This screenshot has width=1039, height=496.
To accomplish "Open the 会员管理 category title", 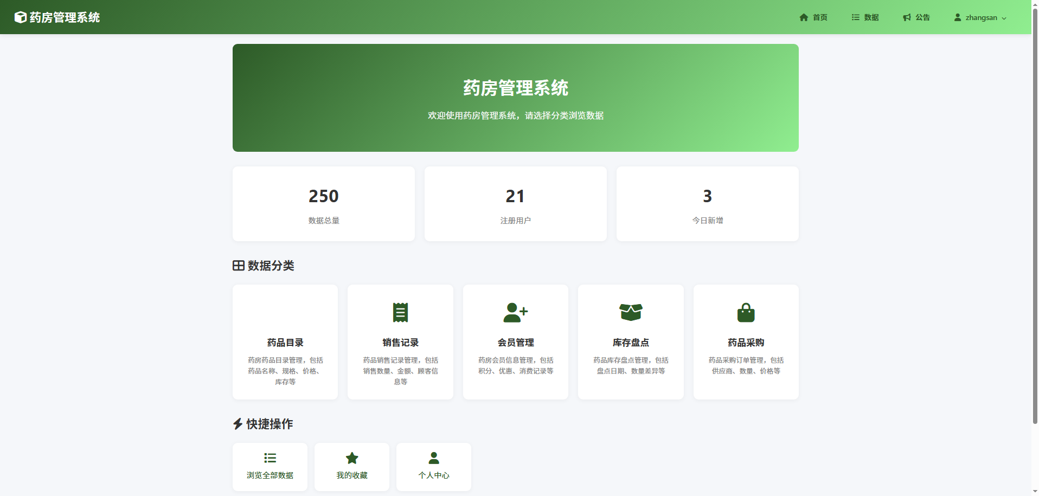I will point(516,343).
